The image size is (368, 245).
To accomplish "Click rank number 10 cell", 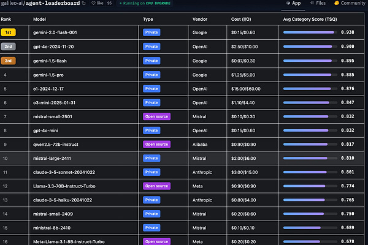I will (x=5, y=159).
